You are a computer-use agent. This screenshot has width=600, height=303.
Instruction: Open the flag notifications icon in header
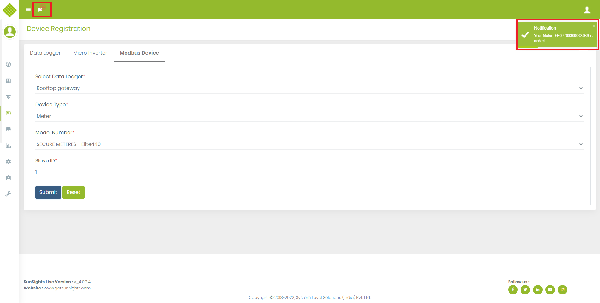click(40, 10)
